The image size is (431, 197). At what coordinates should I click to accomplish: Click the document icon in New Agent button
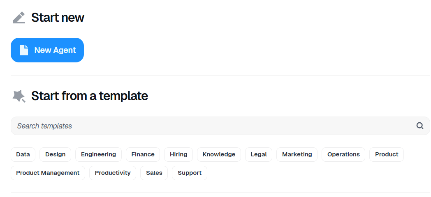(24, 50)
